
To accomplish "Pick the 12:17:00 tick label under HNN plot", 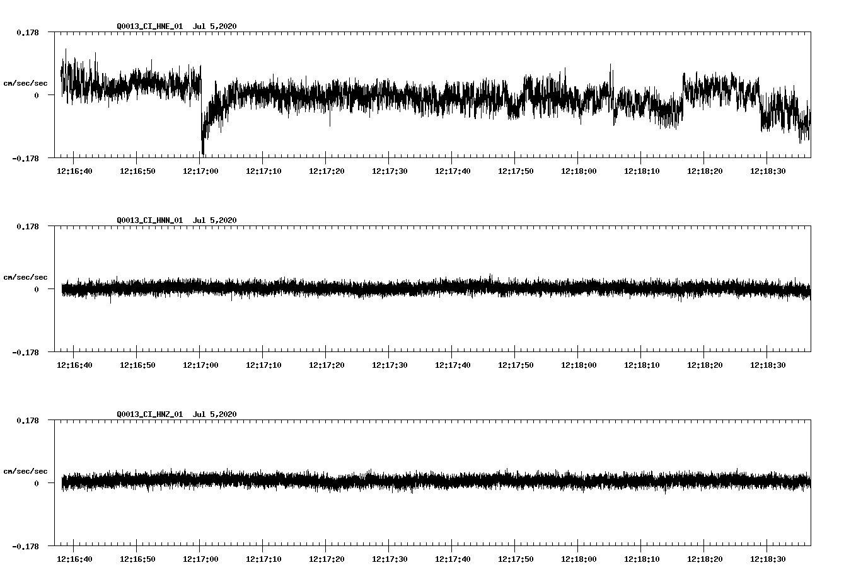I will [x=200, y=365].
